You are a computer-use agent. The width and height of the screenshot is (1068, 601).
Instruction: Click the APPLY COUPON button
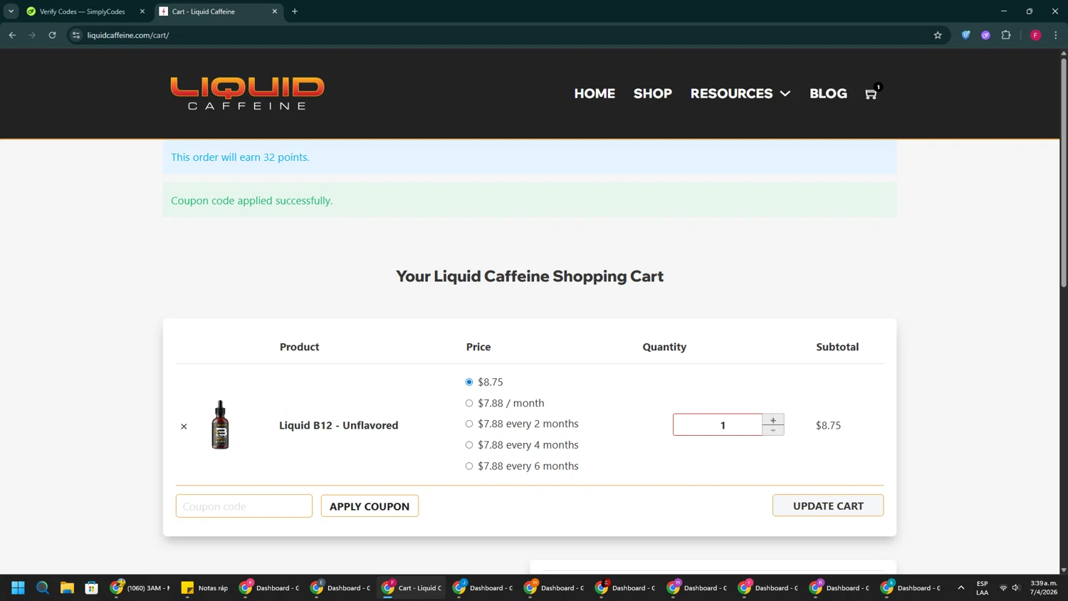[370, 506]
